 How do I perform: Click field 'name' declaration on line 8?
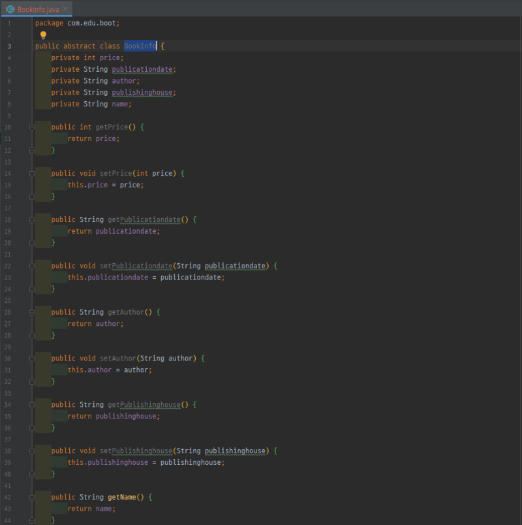click(120, 104)
